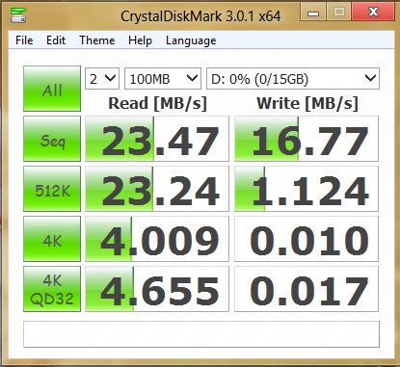This screenshot has width=400, height=367.
Task: Open the Help menu
Action: pyautogui.click(x=140, y=40)
